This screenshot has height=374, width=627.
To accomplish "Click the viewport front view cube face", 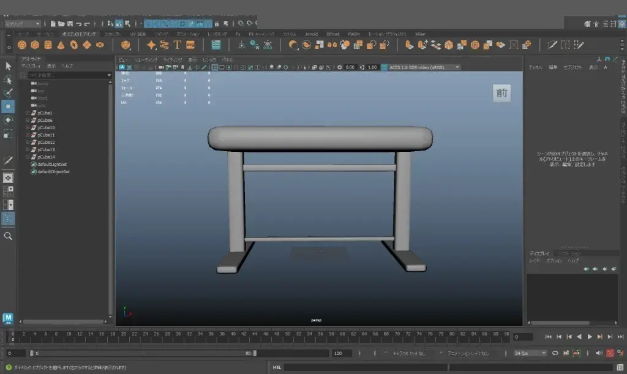I will click(x=501, y=93).
